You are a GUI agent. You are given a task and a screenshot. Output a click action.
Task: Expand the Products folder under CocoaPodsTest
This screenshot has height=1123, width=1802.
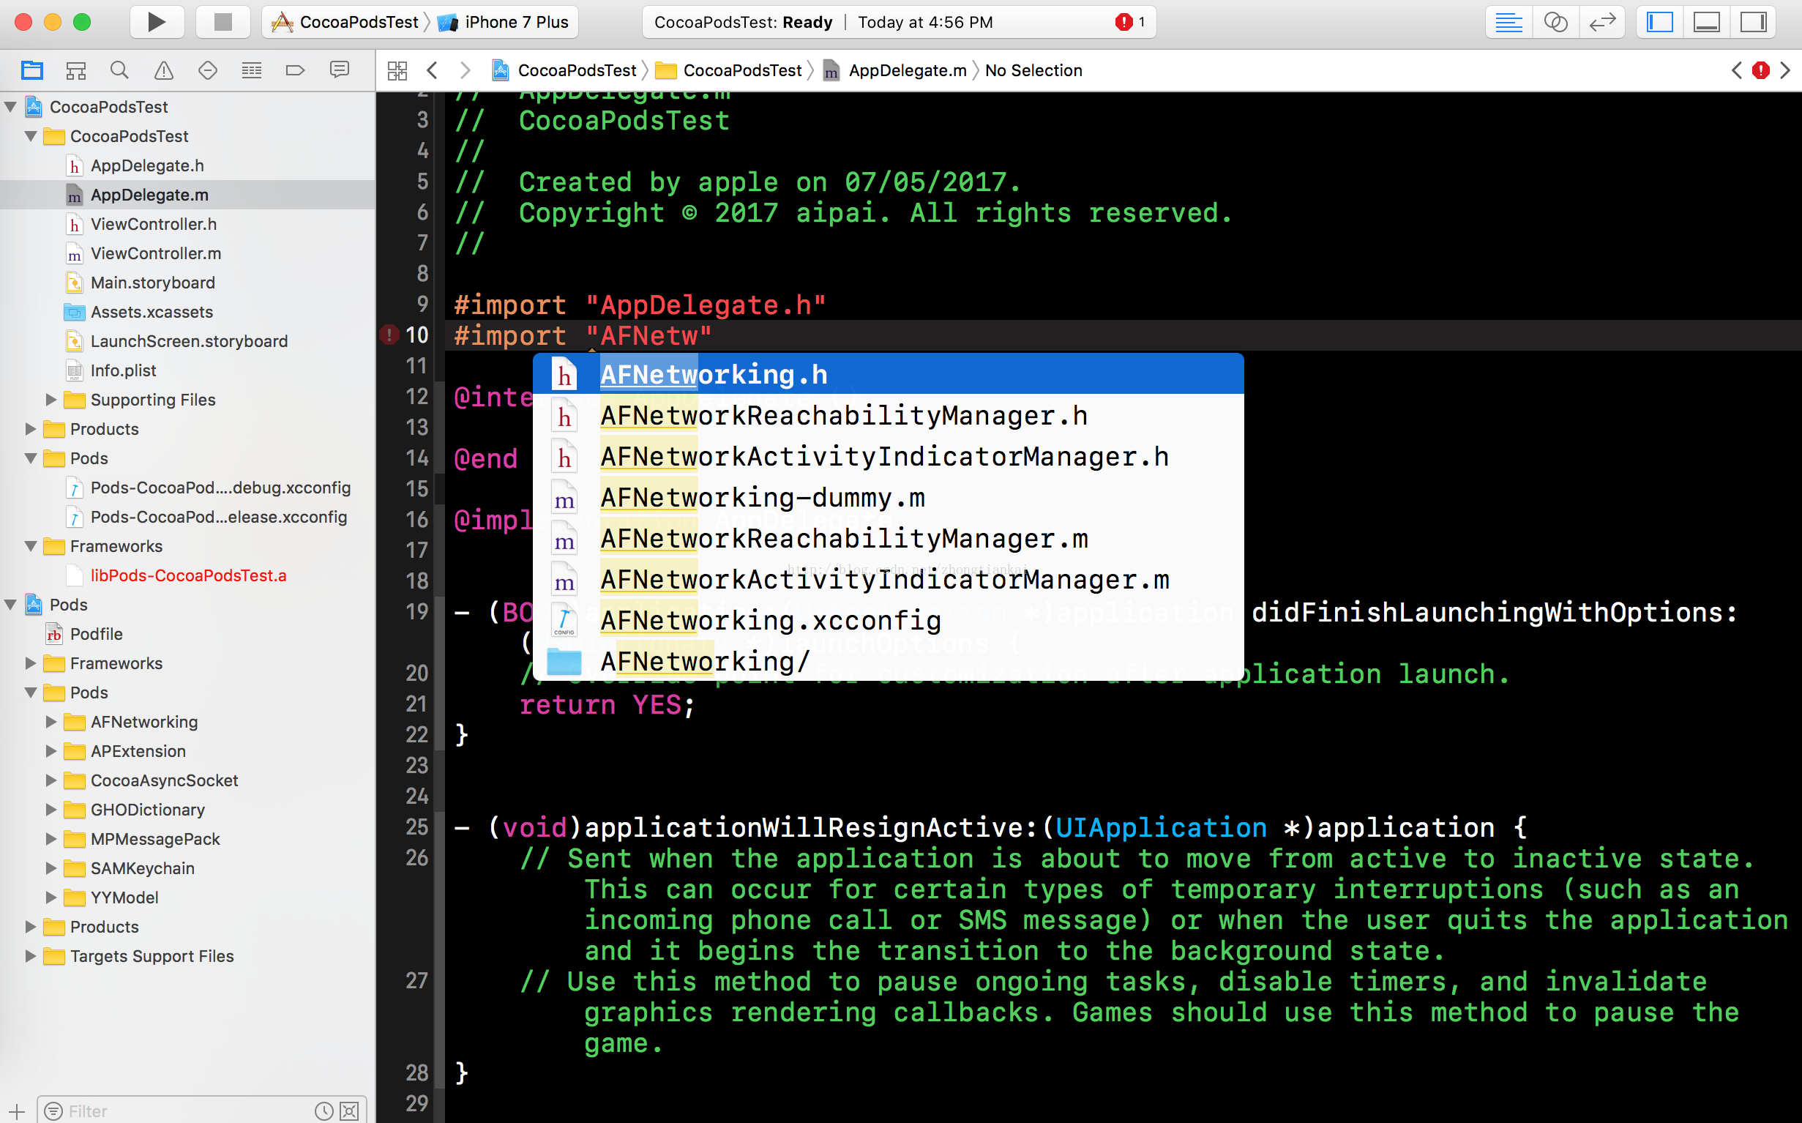[31, 429]
